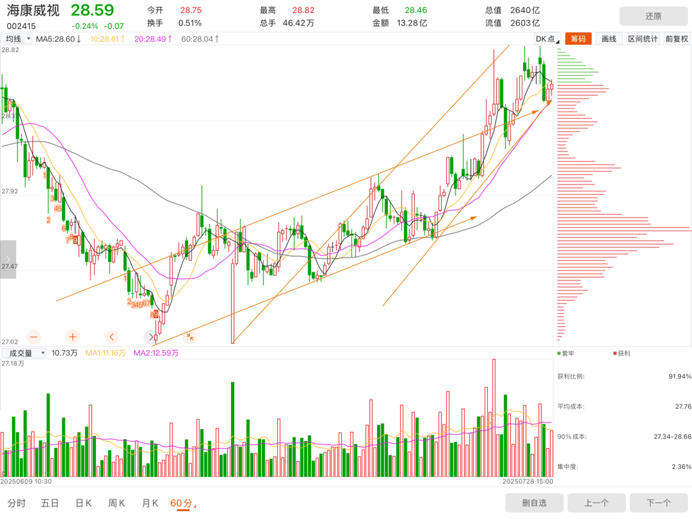The image size is (692, 519).
Task: Click the MA2:12.59万 volume label
Action: coord(156,353)
